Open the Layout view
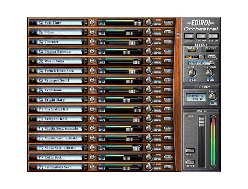 point(189,36)
